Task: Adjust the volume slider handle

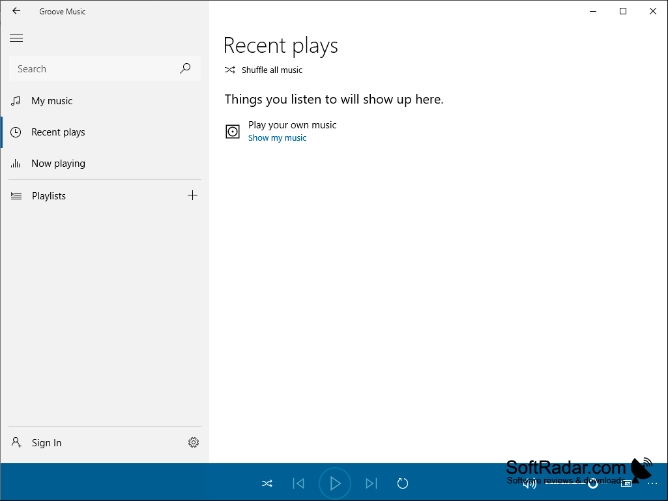Action: (x=592, y=483)
